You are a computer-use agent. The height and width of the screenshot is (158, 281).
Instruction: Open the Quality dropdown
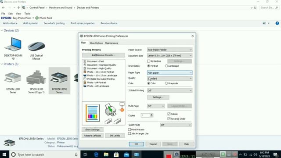[x=169, y=79]
